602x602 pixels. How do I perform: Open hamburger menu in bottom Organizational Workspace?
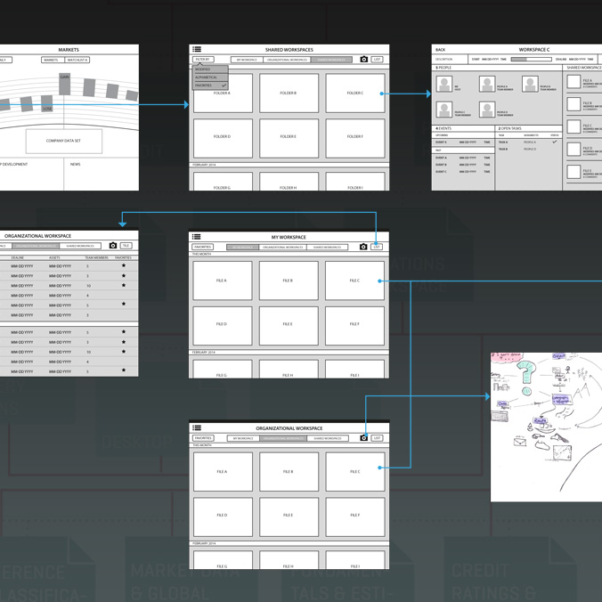197,427
